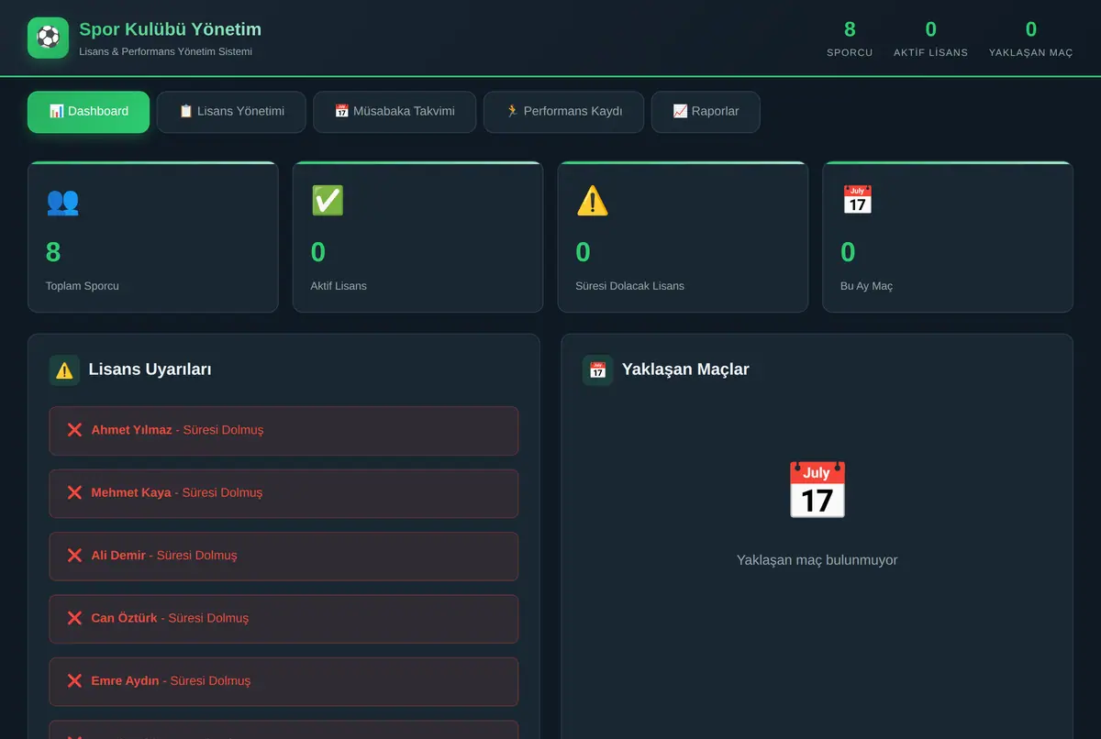This screenshot has height=739, width=1101.
Task: Click red X icon next to Mehmet Kaya
Action: coord(74,492)
